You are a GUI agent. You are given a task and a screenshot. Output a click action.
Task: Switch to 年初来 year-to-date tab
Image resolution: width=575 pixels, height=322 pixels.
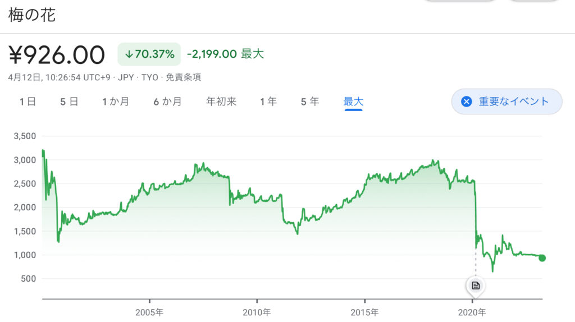point(221,102)
